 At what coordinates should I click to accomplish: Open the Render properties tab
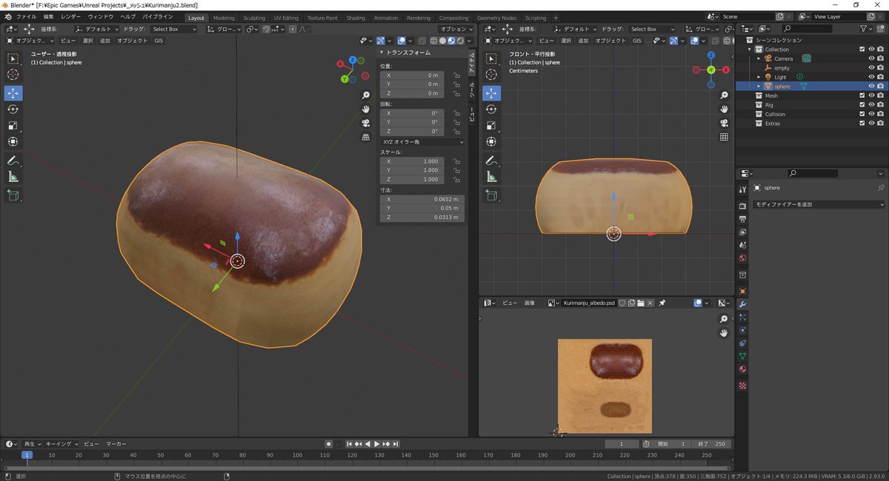coord(742,206)
